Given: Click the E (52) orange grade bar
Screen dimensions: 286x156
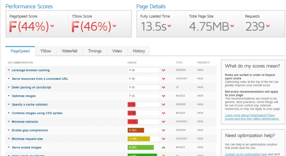Looking at the screenshot, I should [x=144, y=130].
